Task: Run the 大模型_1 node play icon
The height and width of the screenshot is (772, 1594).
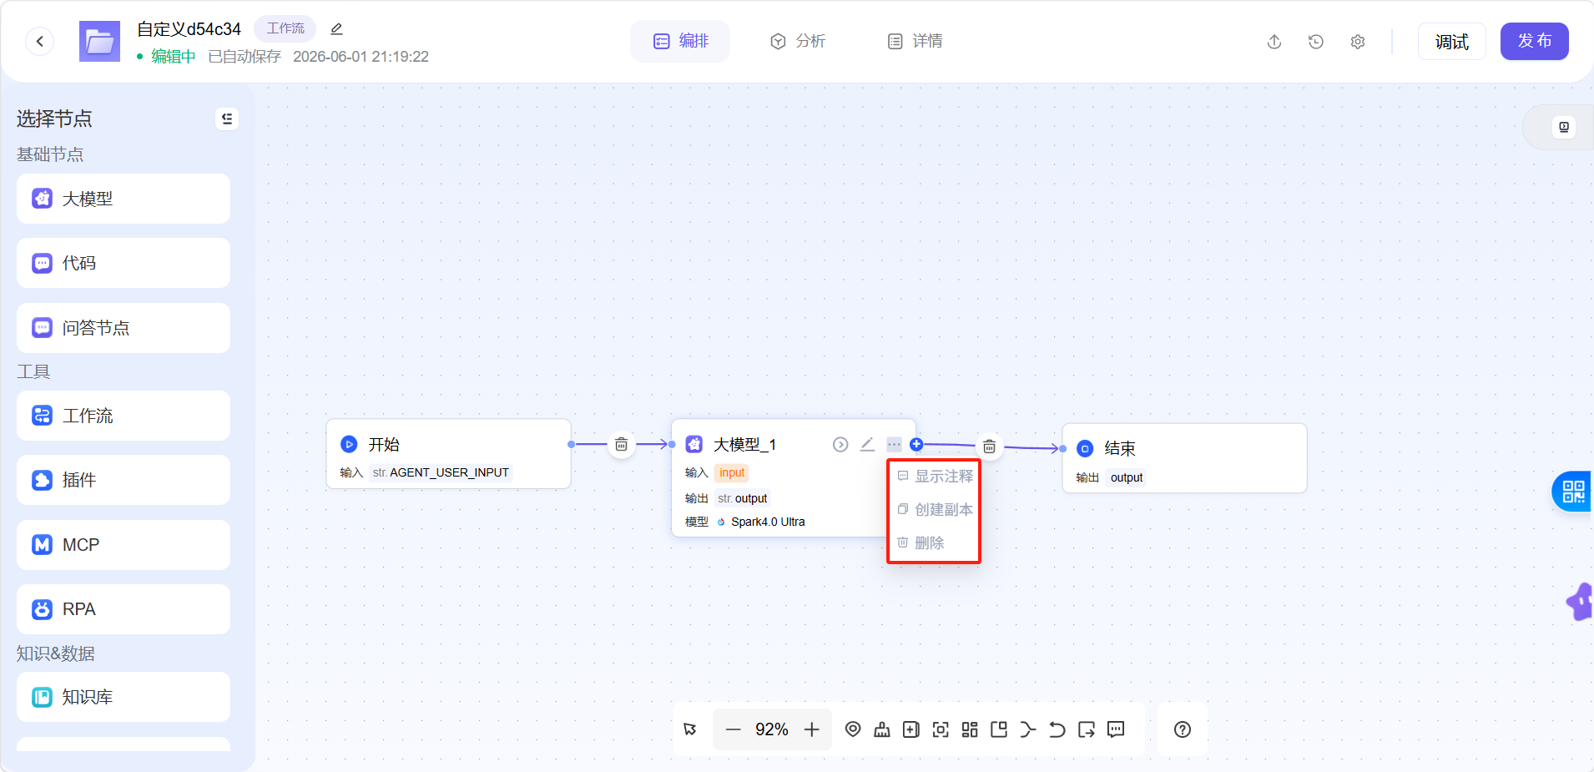Action: coord(840,445)
